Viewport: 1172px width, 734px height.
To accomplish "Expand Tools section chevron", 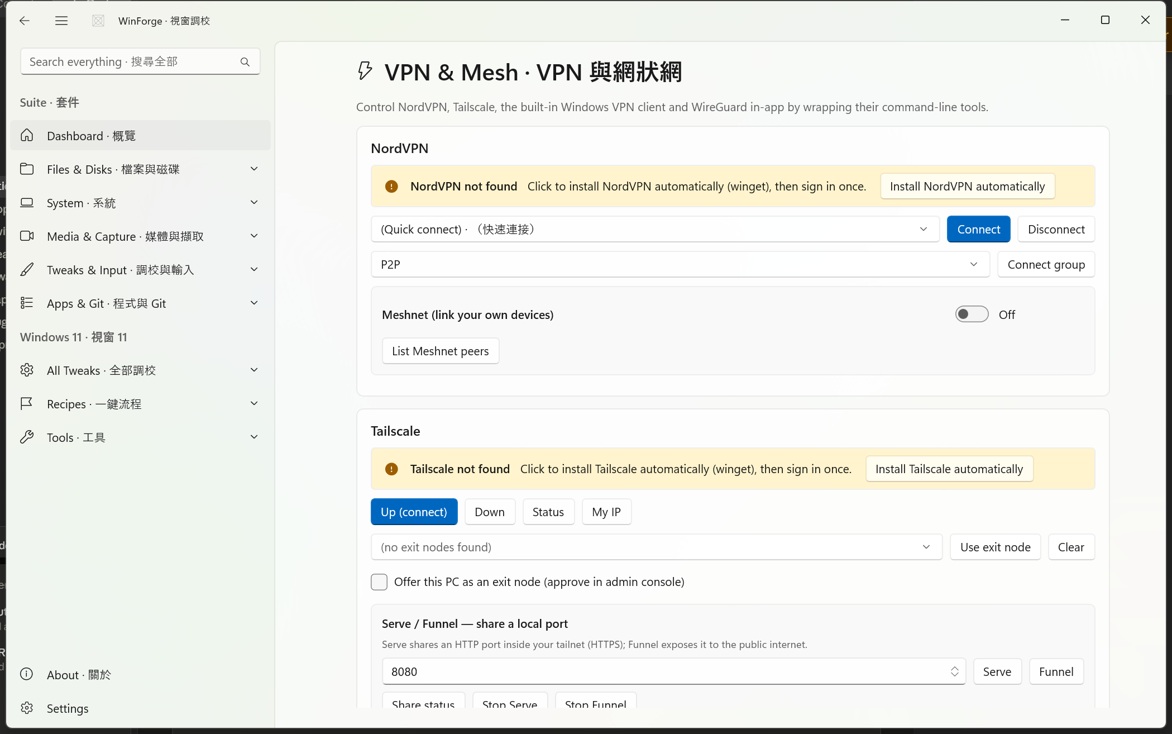I will pos(254,437).
